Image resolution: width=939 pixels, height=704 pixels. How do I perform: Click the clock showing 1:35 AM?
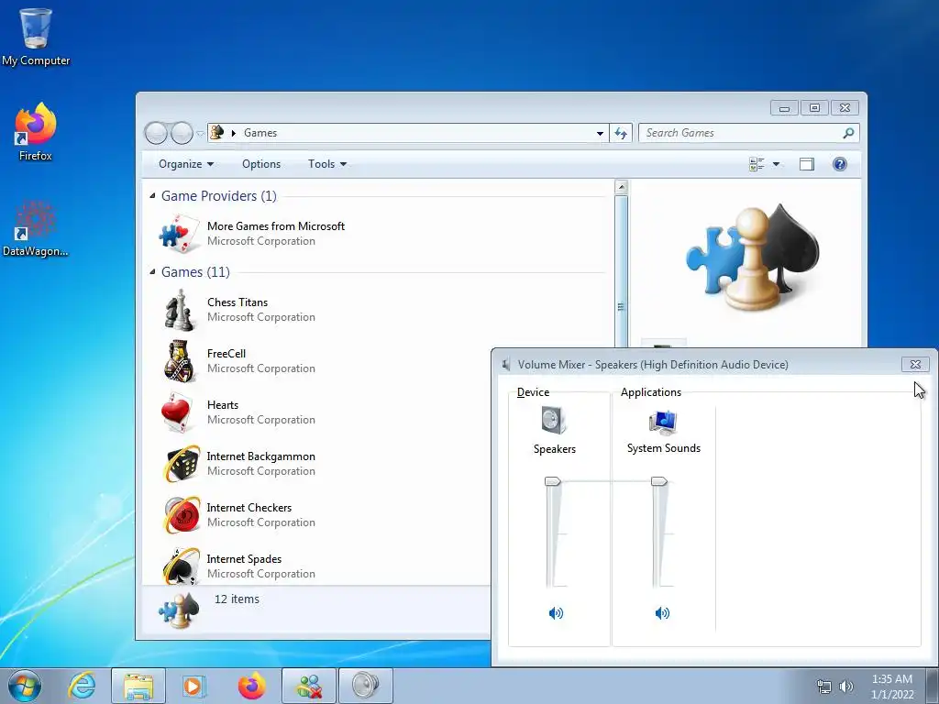tap(892, 679)
